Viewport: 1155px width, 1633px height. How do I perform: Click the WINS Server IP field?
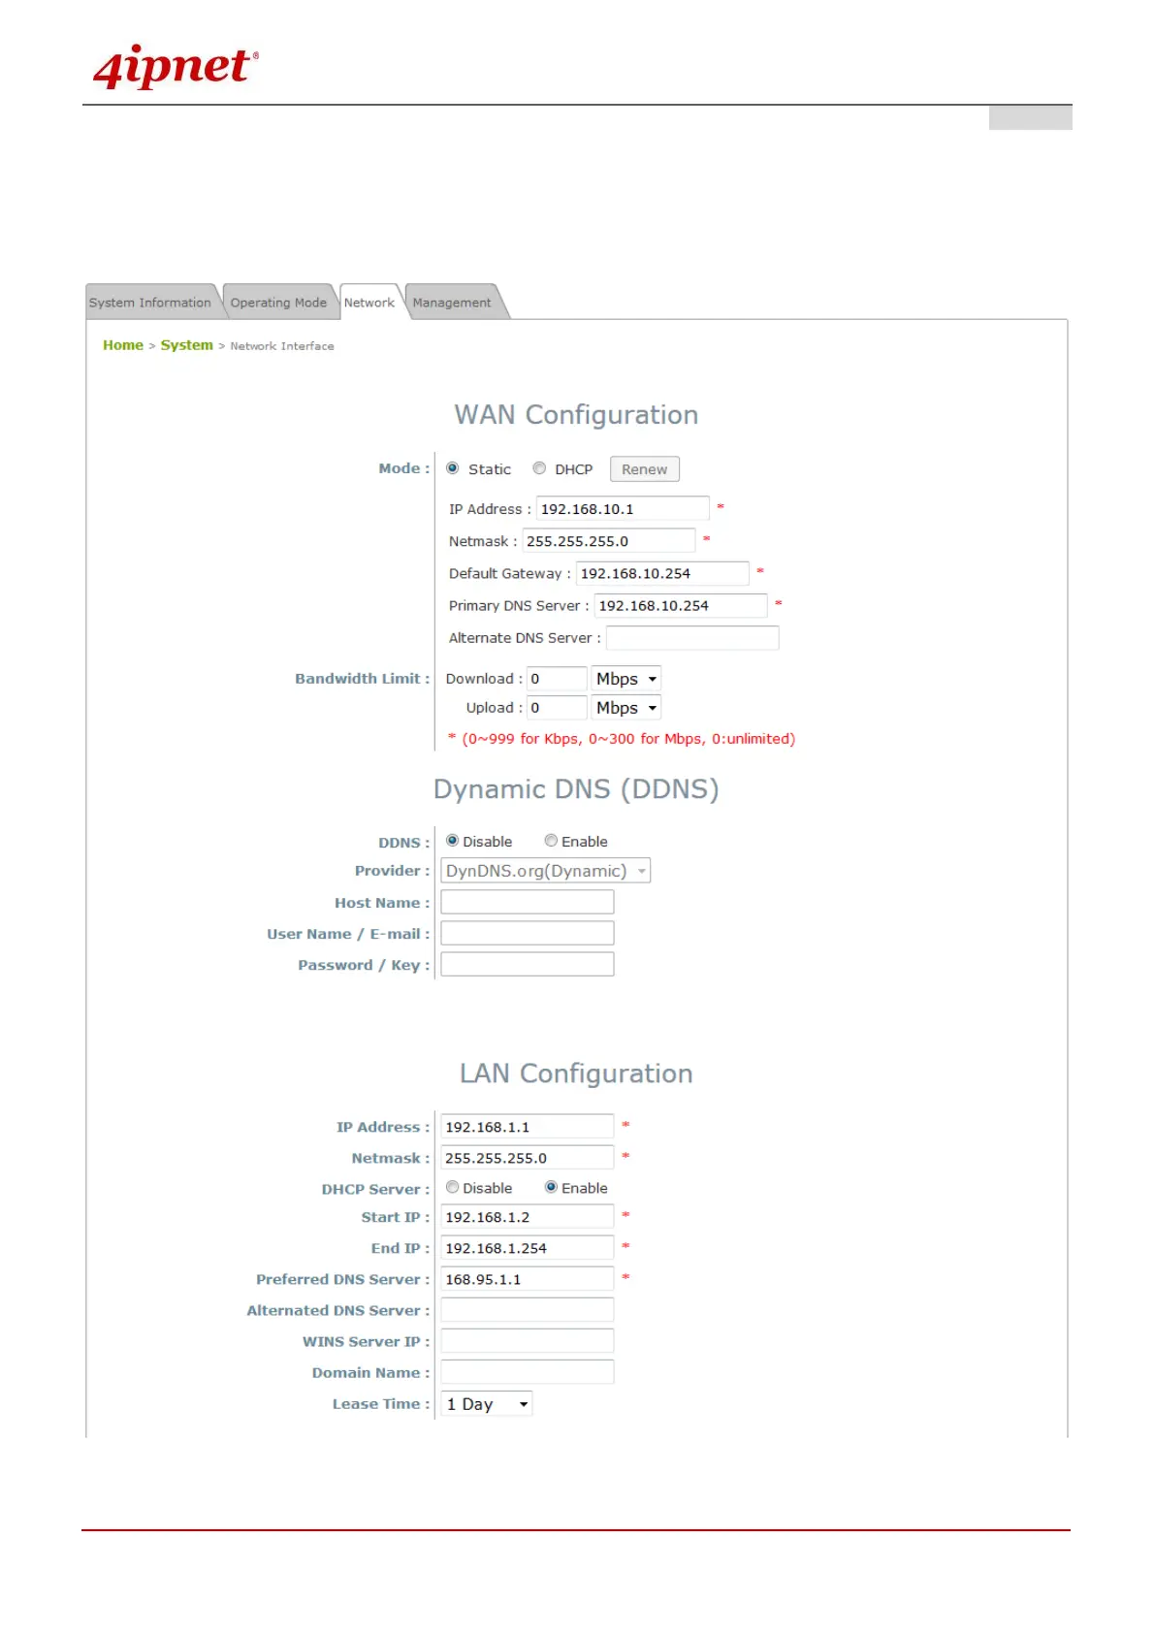pyautogui.click(x=528, y=1341)
